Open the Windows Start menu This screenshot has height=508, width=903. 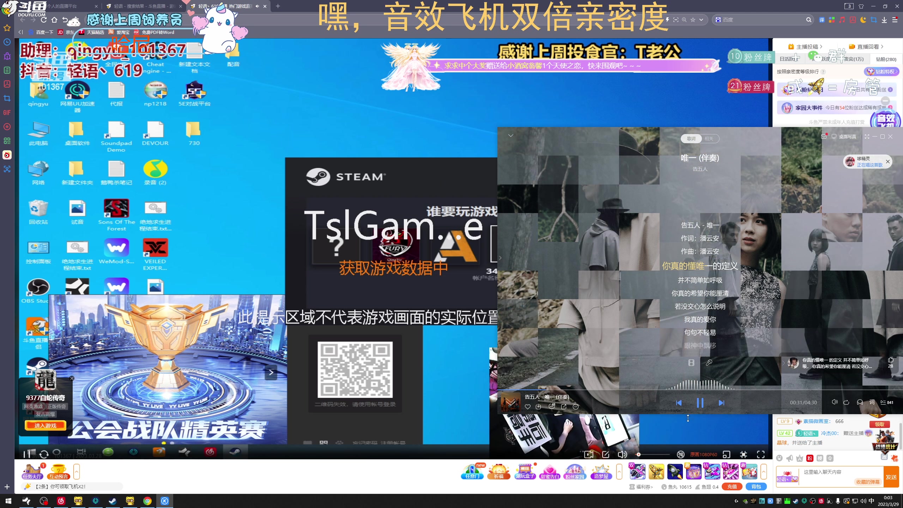(x=8, y=501)
